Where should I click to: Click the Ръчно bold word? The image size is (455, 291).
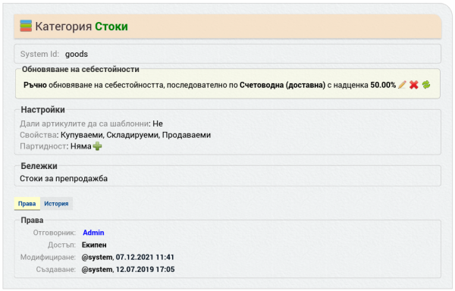[35, 85]
